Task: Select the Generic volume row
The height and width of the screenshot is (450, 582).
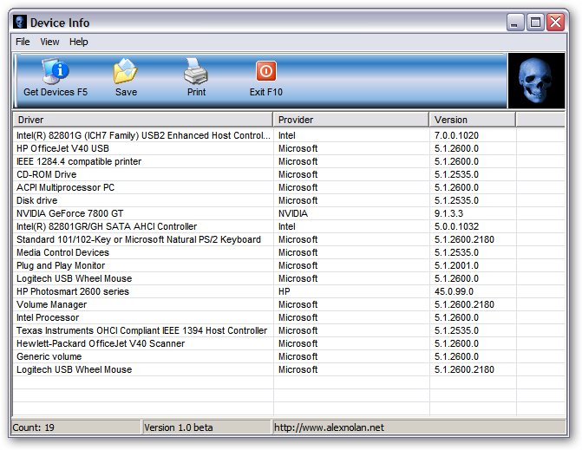Action: click(289, 356)
